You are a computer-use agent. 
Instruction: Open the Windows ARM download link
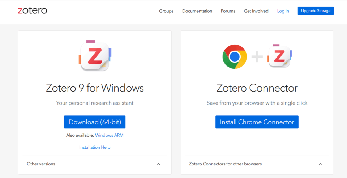[x=109, y=135]
